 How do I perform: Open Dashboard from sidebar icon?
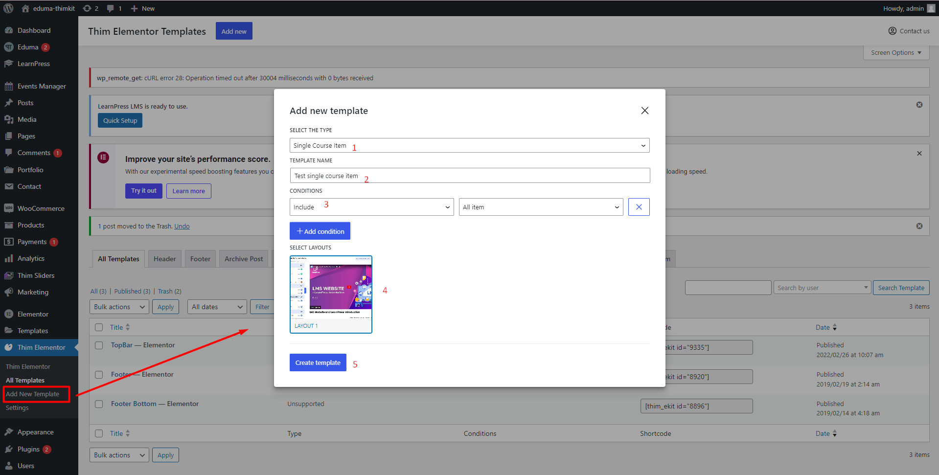point(9,30)
